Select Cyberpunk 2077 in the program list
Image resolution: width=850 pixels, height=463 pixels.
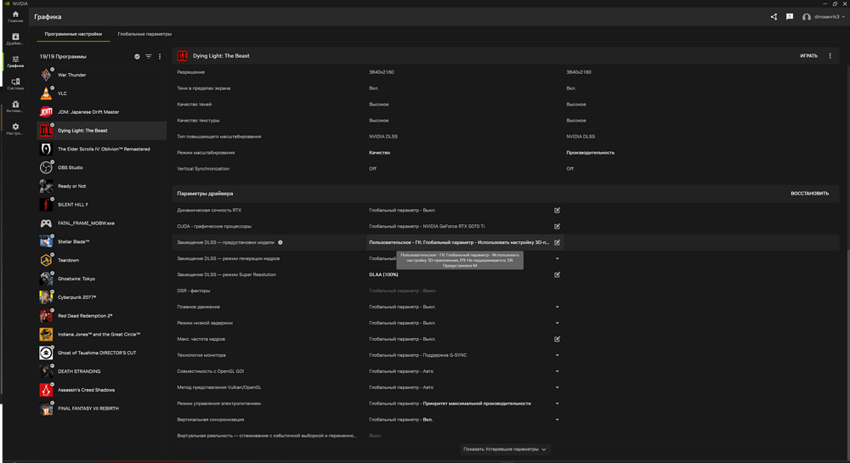(76, 297)
